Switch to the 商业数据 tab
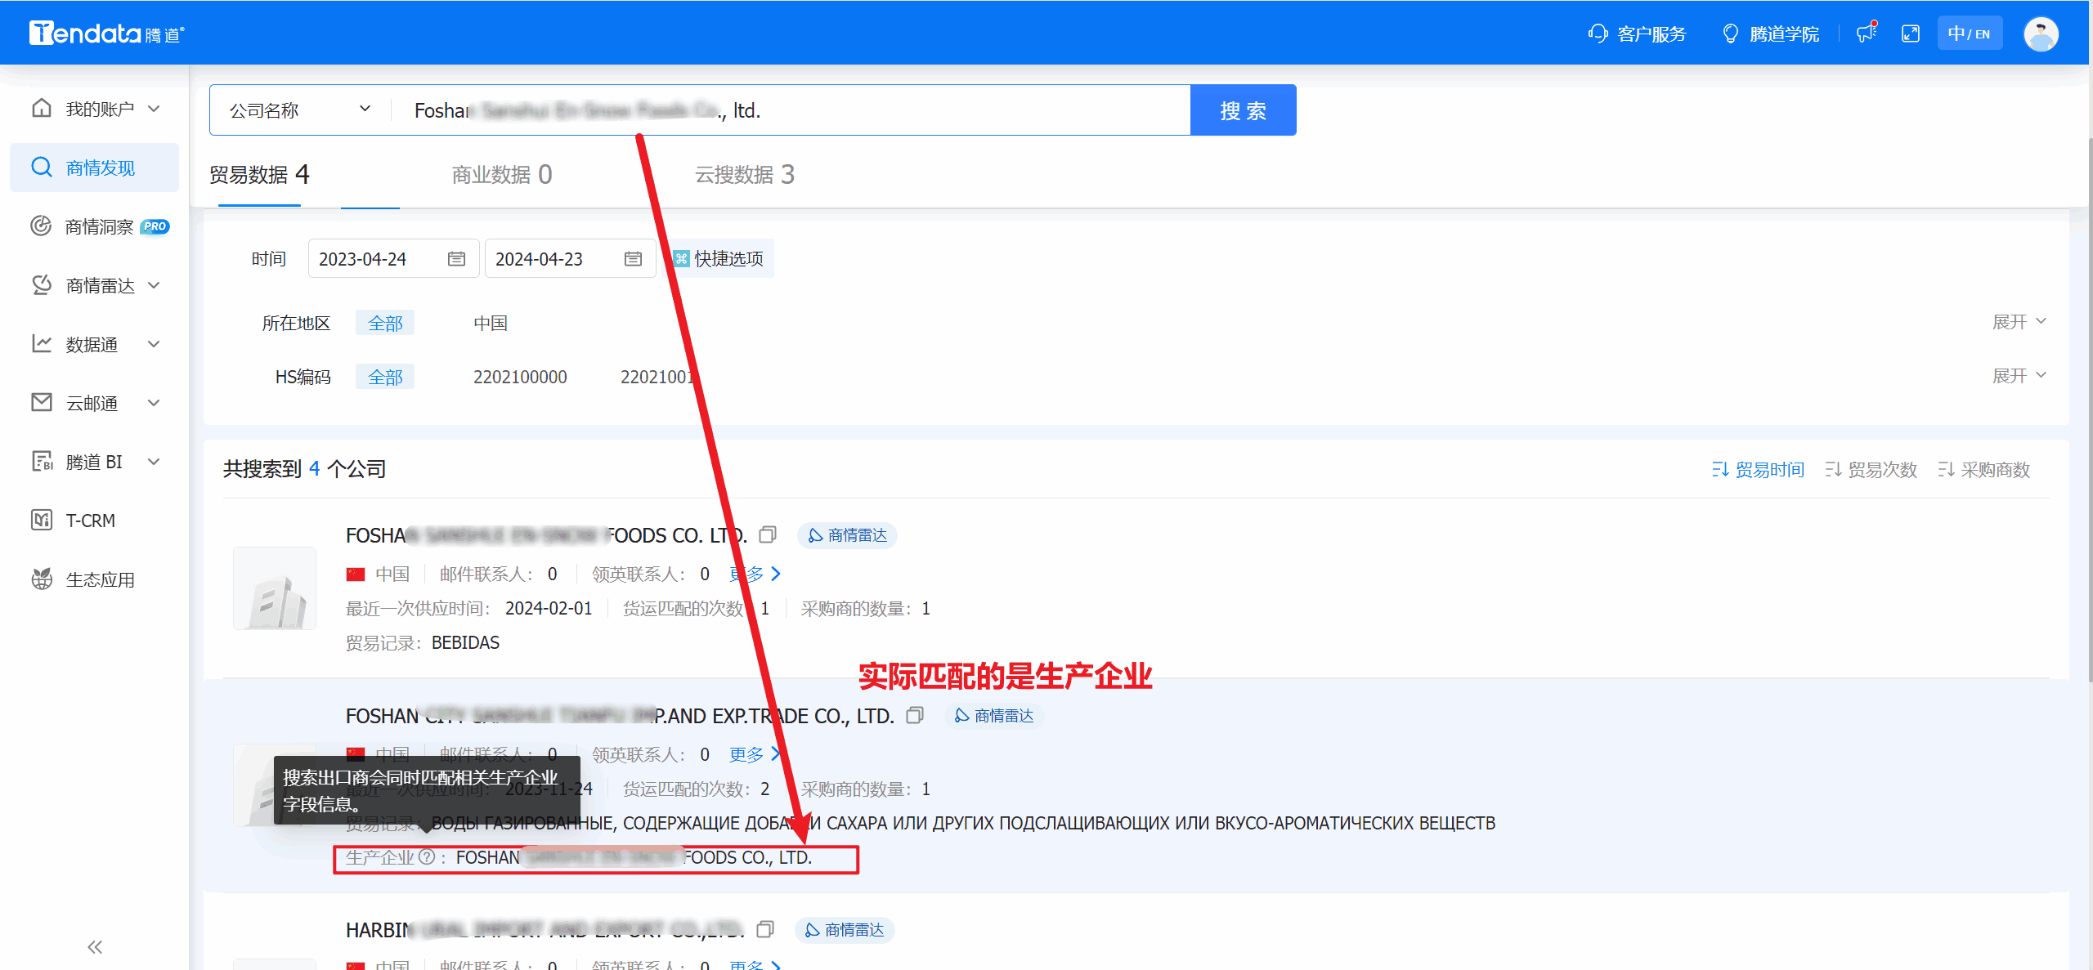This screenshot has width=2093, height=970. 500,174
